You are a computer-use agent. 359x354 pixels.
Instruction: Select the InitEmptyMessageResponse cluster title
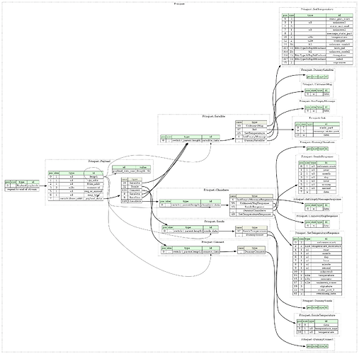(317, 199)
